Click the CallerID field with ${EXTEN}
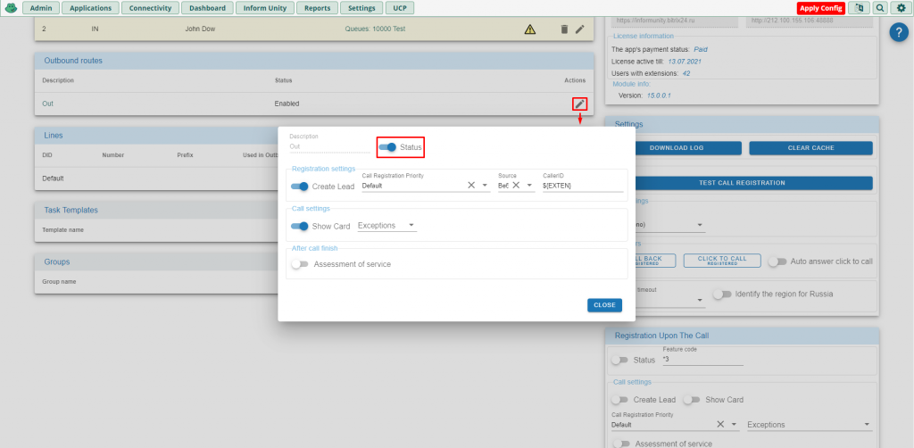Viewport: 914px width, 448px height. [583, 186]
